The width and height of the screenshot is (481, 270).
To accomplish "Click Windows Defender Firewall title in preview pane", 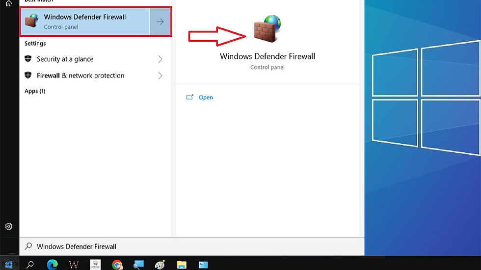I will (267, 56).
